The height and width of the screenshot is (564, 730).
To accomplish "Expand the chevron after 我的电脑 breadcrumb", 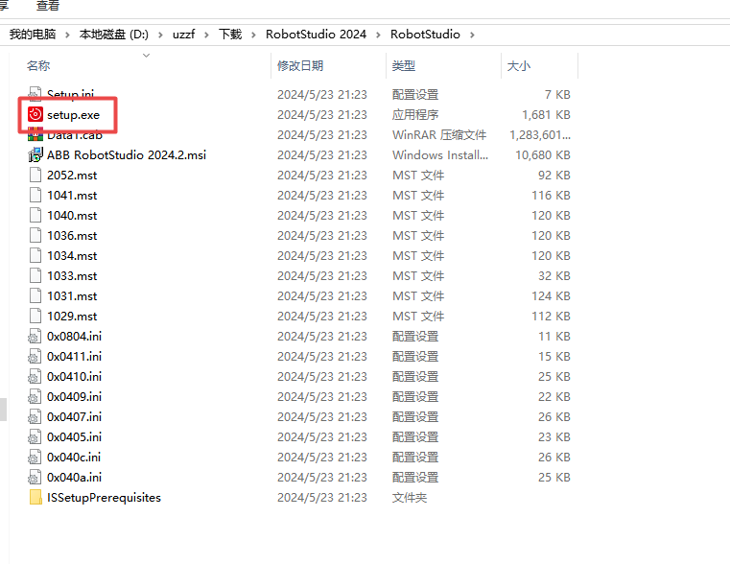I will (x=67, y=35).
